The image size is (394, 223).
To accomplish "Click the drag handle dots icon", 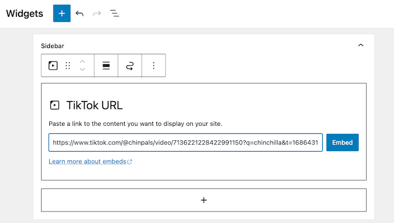I will tap(68, 65).
